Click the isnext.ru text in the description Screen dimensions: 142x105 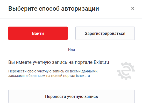tap(83, 76)
